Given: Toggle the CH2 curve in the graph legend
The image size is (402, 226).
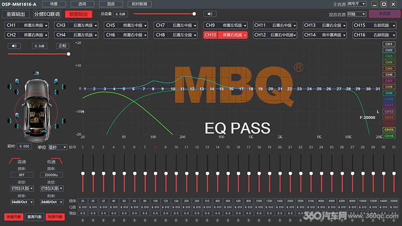Looking at the screenshot, I should click(x=389, y=50).
